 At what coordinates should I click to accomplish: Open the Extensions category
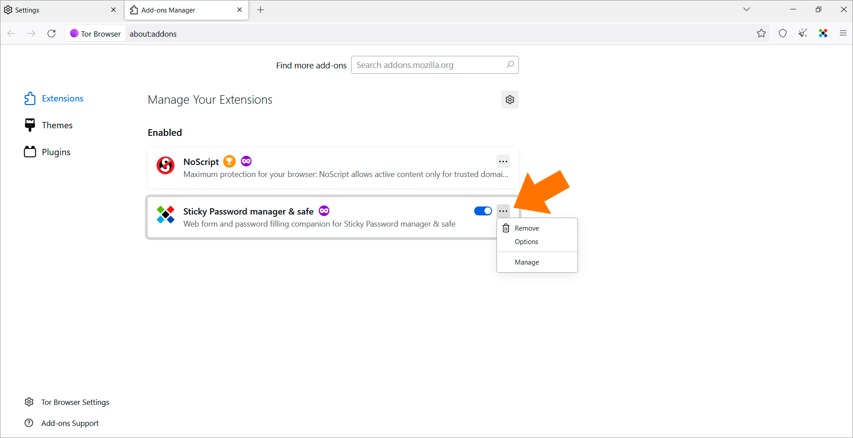(x=54, y=98)
